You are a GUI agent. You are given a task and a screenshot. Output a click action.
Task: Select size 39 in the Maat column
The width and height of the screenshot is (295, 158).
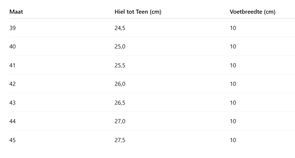(x=13, y=28)
